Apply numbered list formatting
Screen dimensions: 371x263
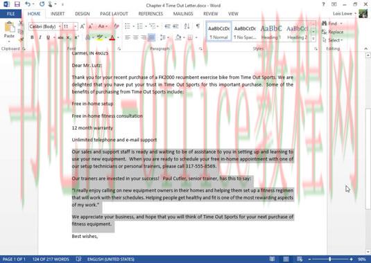click(140, 26)
